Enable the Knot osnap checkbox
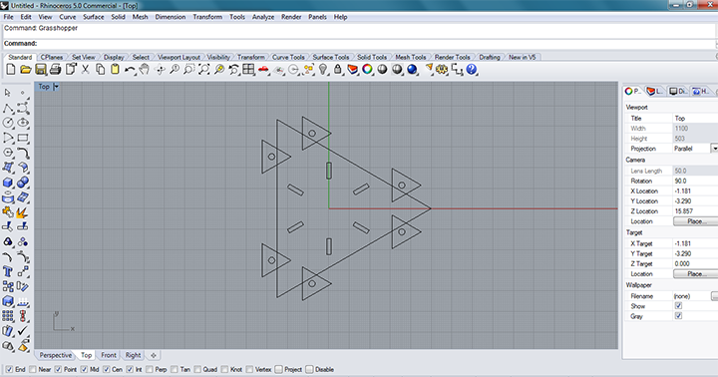 pos(224,369)
